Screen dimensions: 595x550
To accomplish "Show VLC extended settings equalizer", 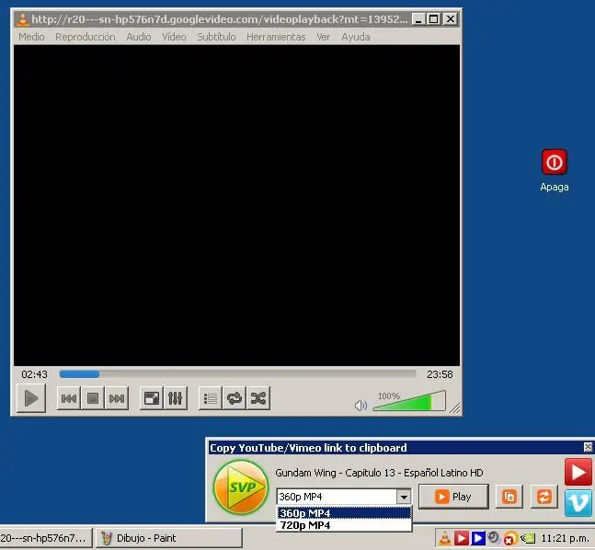I will tap(175, 398).
